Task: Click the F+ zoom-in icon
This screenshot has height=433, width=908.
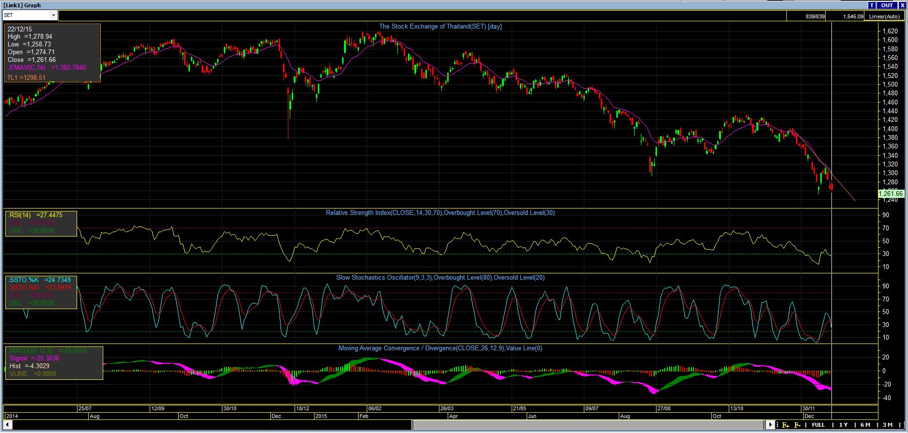Action: [x=785, y=425]
